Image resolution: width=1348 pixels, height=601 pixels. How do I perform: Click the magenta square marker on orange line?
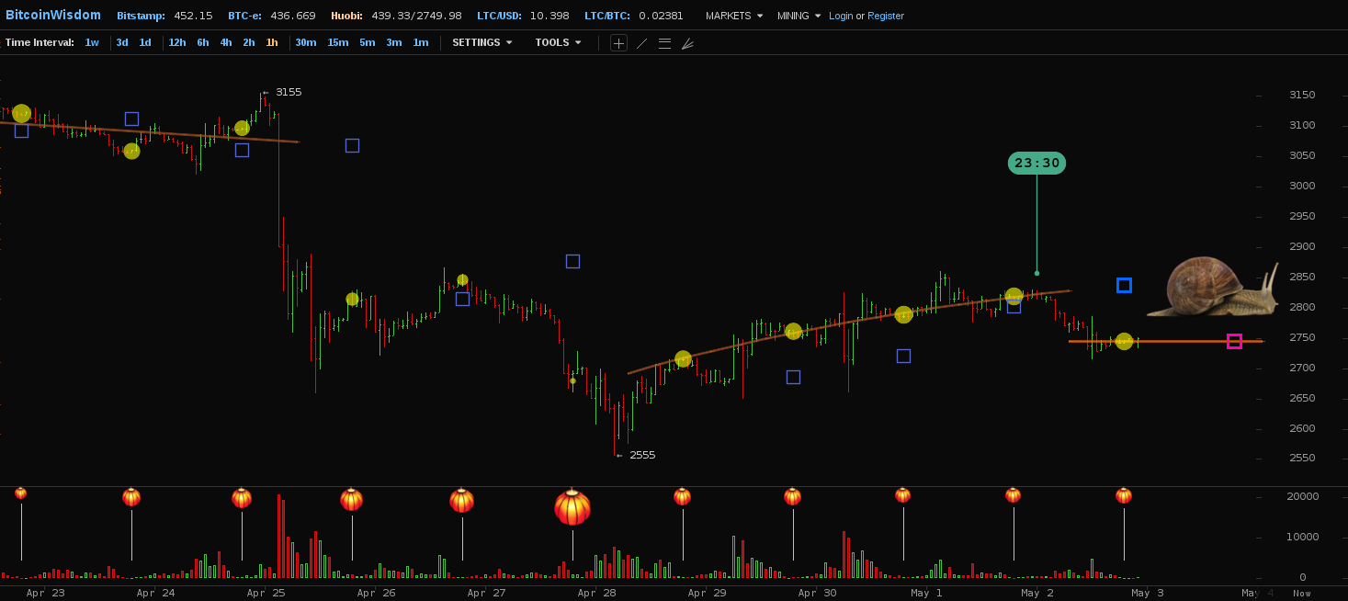click(1234, 341)
